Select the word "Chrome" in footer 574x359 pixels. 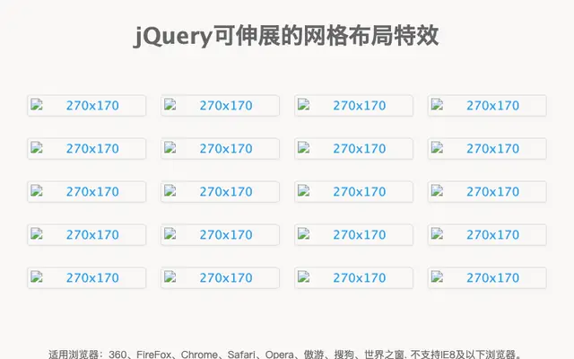[199, 355]
